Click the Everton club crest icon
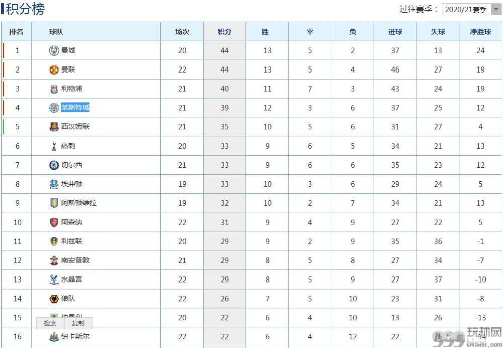This screenshot has height=348, width=503. click(x=54, y=184)
